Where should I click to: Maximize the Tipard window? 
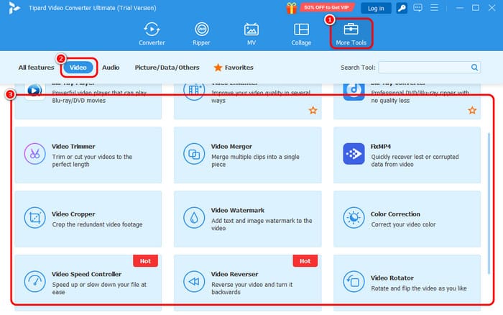pos(476,8)
